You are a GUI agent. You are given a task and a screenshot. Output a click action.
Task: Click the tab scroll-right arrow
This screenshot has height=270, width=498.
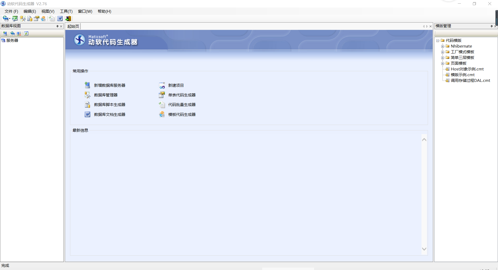click(427, 26)
